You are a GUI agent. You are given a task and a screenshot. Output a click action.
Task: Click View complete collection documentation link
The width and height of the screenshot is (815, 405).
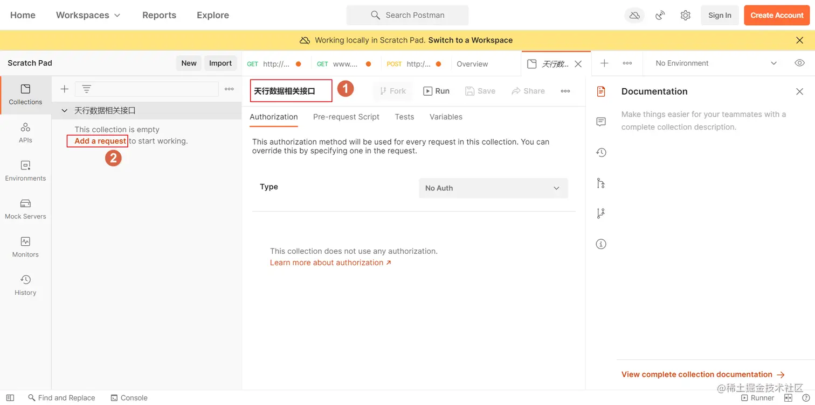(x=703, y=374)
